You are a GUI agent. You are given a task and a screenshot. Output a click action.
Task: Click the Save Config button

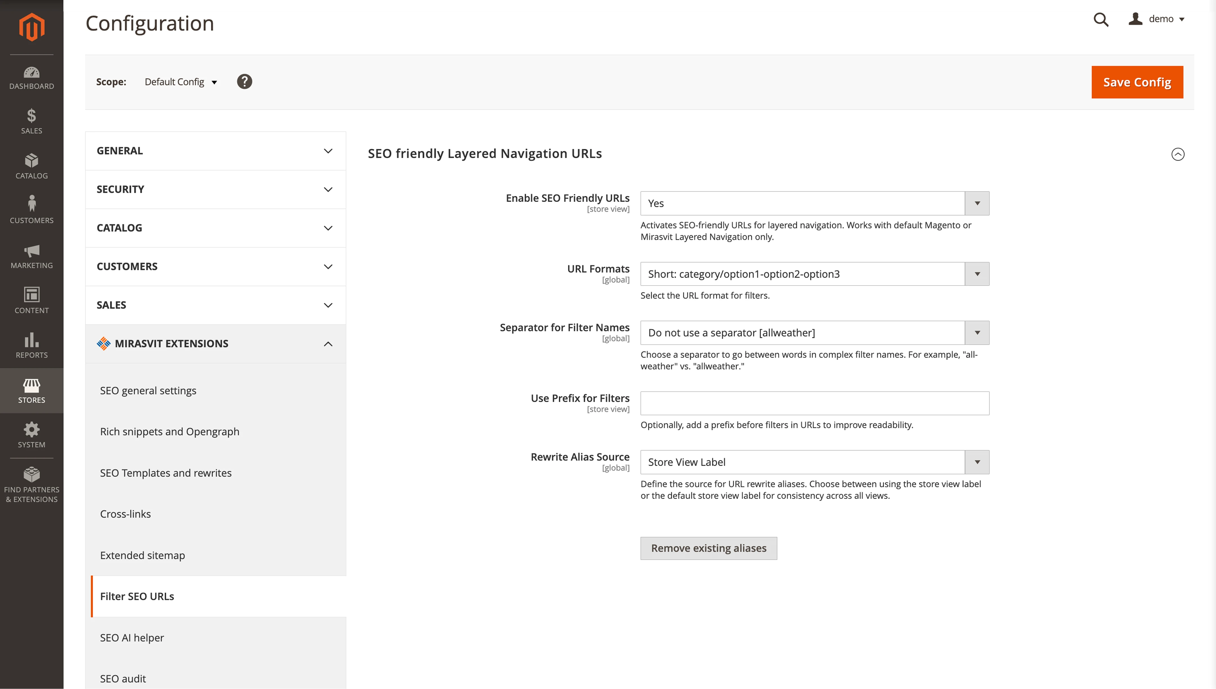tap(1137, 82)
